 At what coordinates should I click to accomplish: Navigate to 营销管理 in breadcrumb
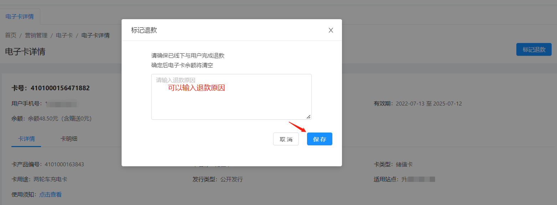point(36,35)
